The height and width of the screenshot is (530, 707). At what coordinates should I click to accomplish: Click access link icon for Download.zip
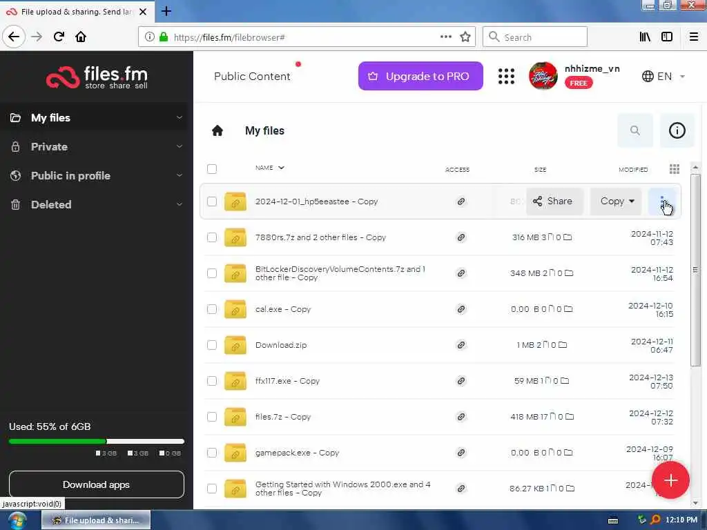click(x=461, y=345)
